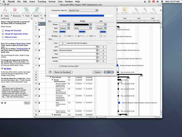Click the flag input icon in the menu bar
182x137 pixels.
tap(154, 1)
